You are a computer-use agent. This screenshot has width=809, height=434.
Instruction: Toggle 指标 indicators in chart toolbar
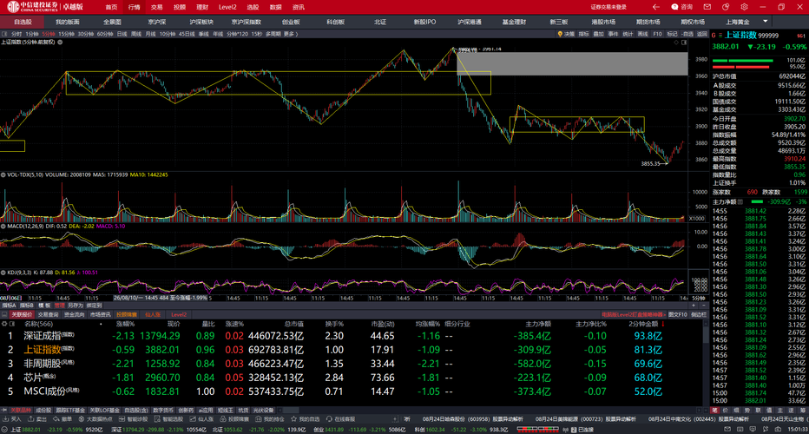583,34
